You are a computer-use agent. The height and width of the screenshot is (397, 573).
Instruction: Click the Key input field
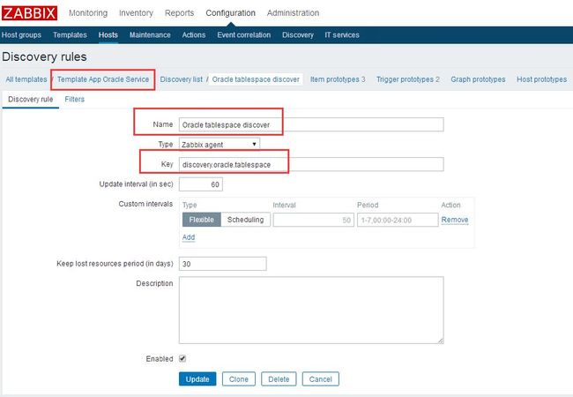pyautogui.click(x=311, y=164)
